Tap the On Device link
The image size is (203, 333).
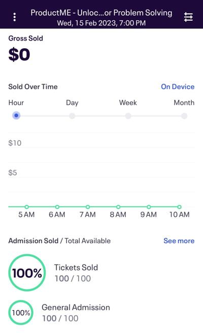[x=178, y=87]
